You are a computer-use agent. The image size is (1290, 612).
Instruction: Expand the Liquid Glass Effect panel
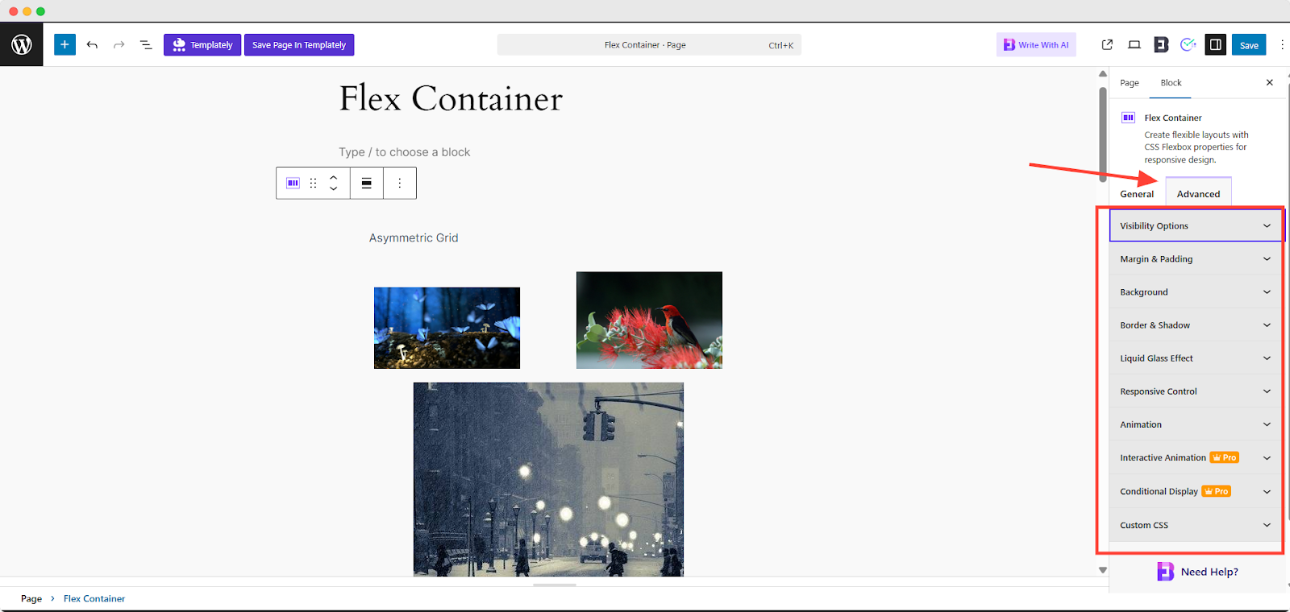(x=1196, y=358)
